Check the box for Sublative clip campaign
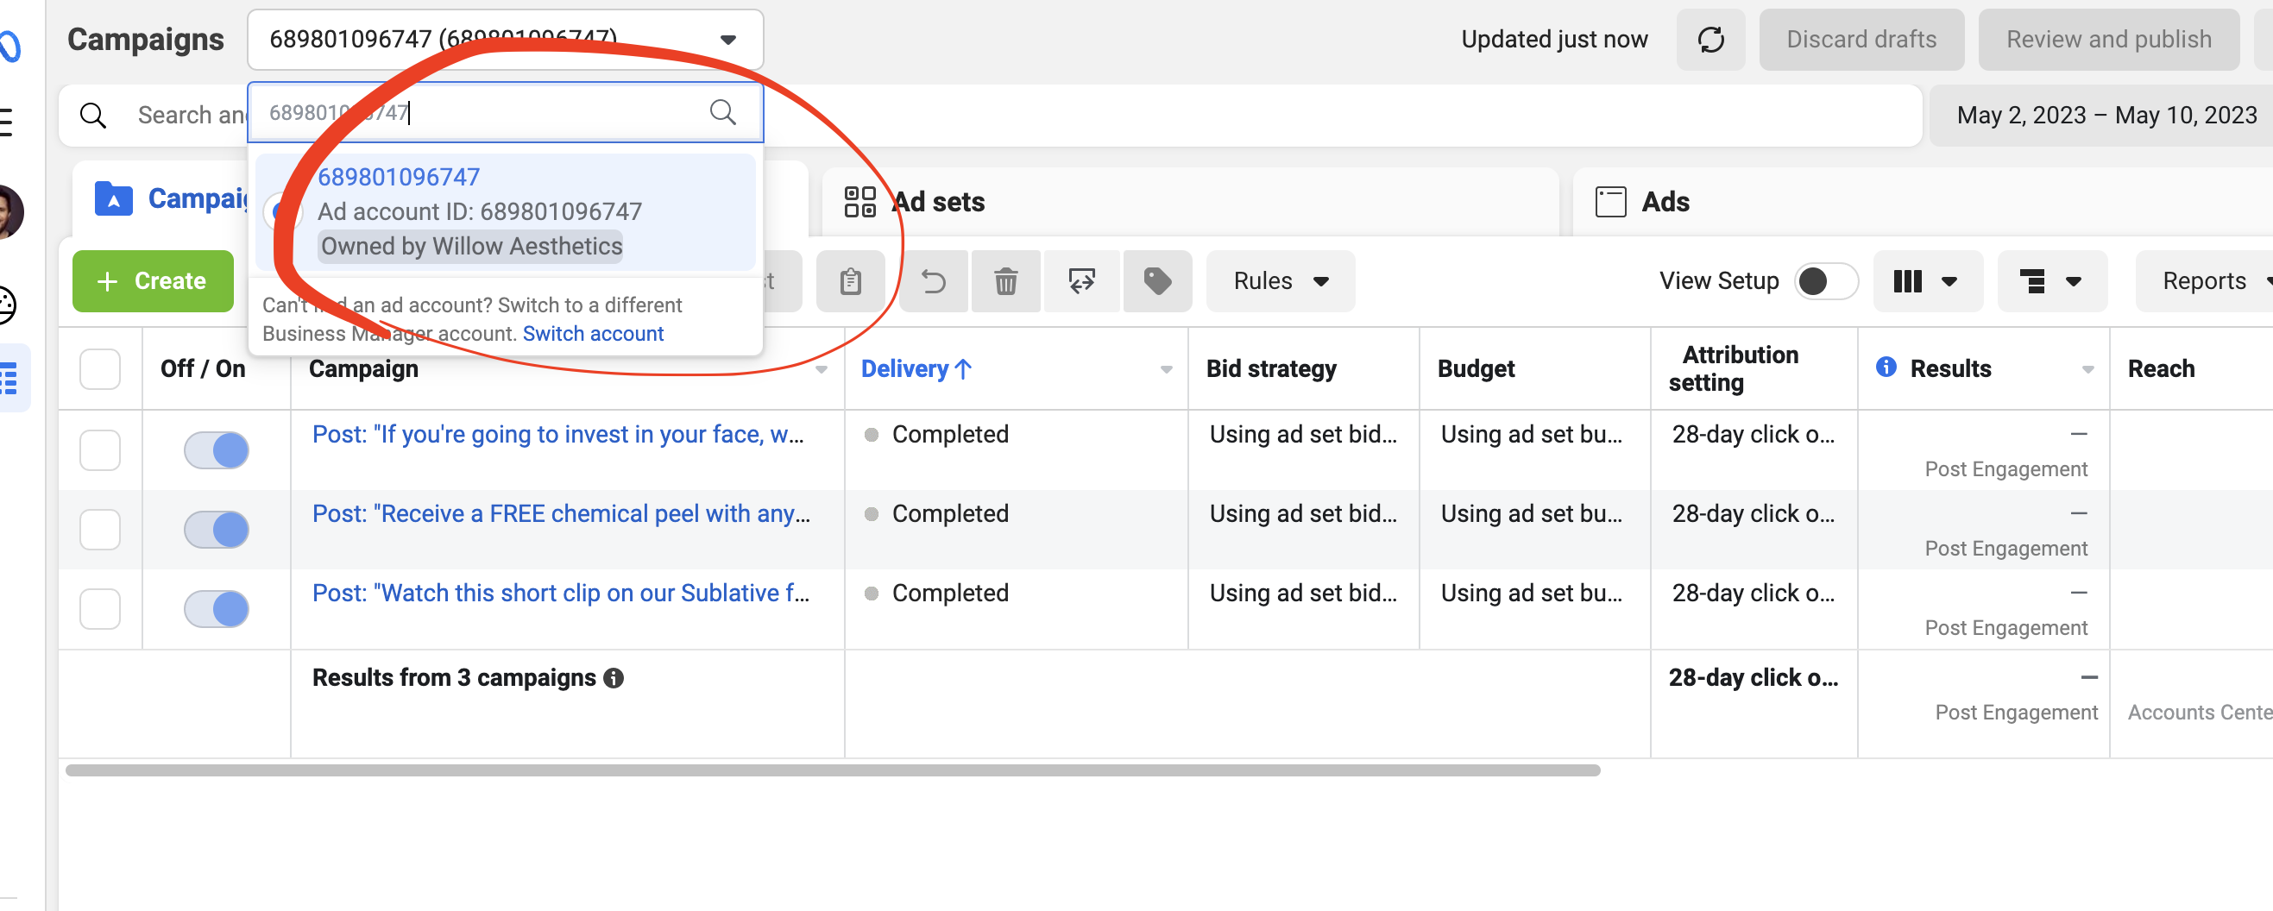 [x=100, y=608]
